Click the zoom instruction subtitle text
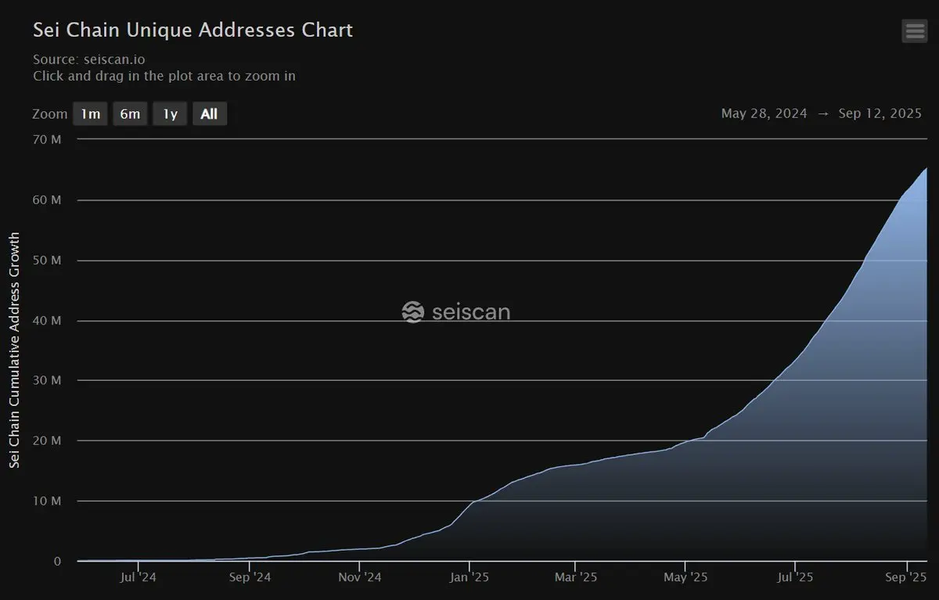 pyautogui.click(x=164, y=76)
